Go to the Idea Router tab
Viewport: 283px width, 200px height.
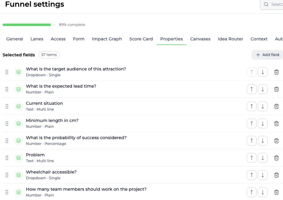230,39
